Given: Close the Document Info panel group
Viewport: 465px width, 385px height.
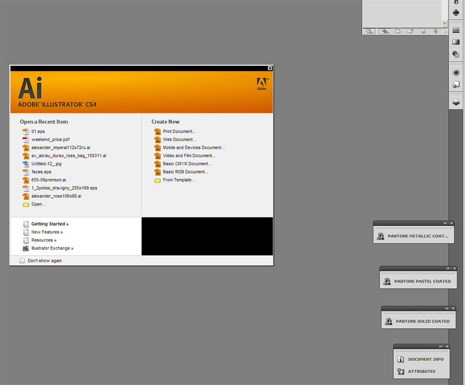Looking at the screenshot, I should pos(447,347).
